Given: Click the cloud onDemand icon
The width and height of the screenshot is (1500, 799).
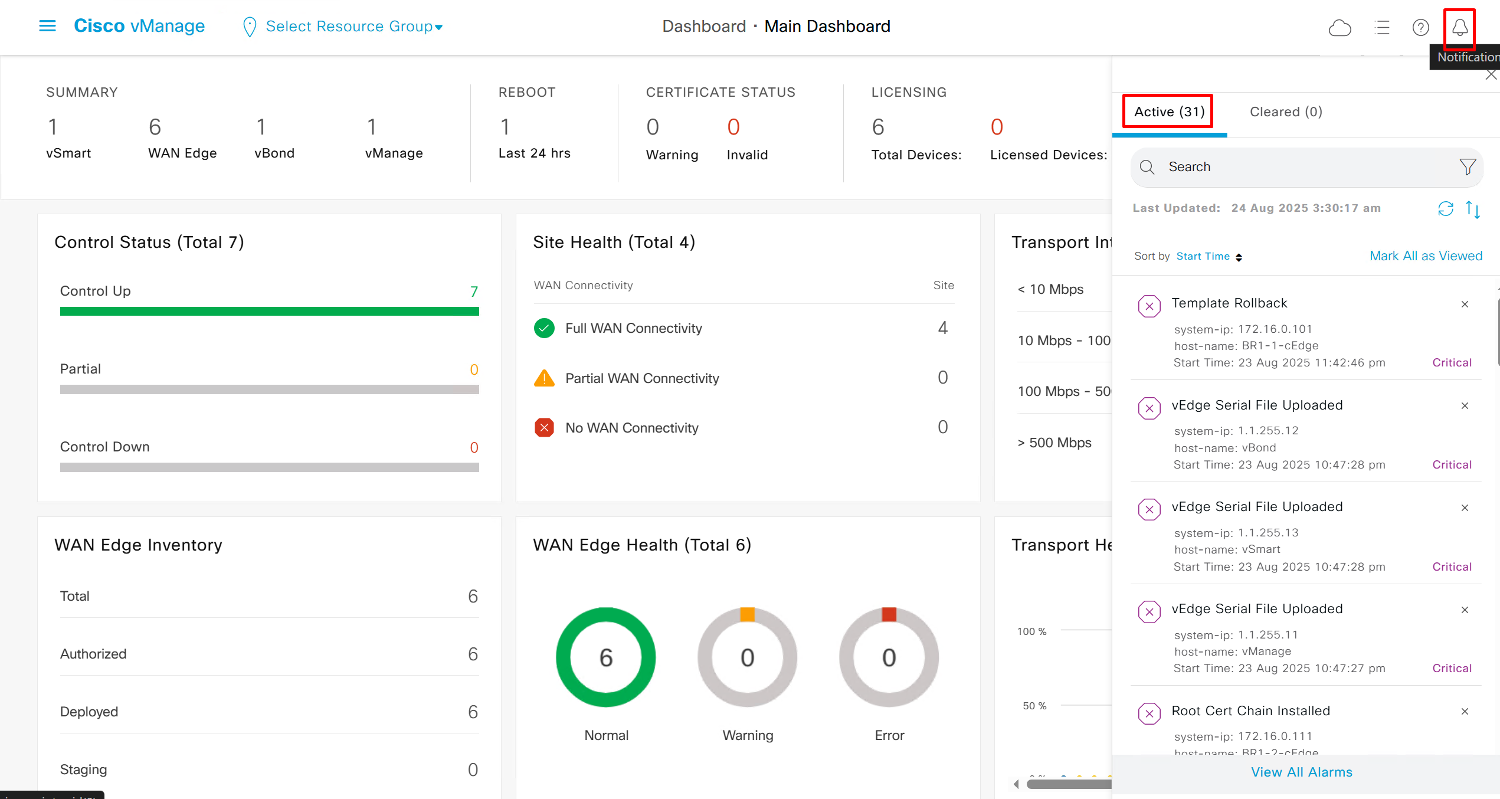Looking at the screenshot, I should point(1339,28).
